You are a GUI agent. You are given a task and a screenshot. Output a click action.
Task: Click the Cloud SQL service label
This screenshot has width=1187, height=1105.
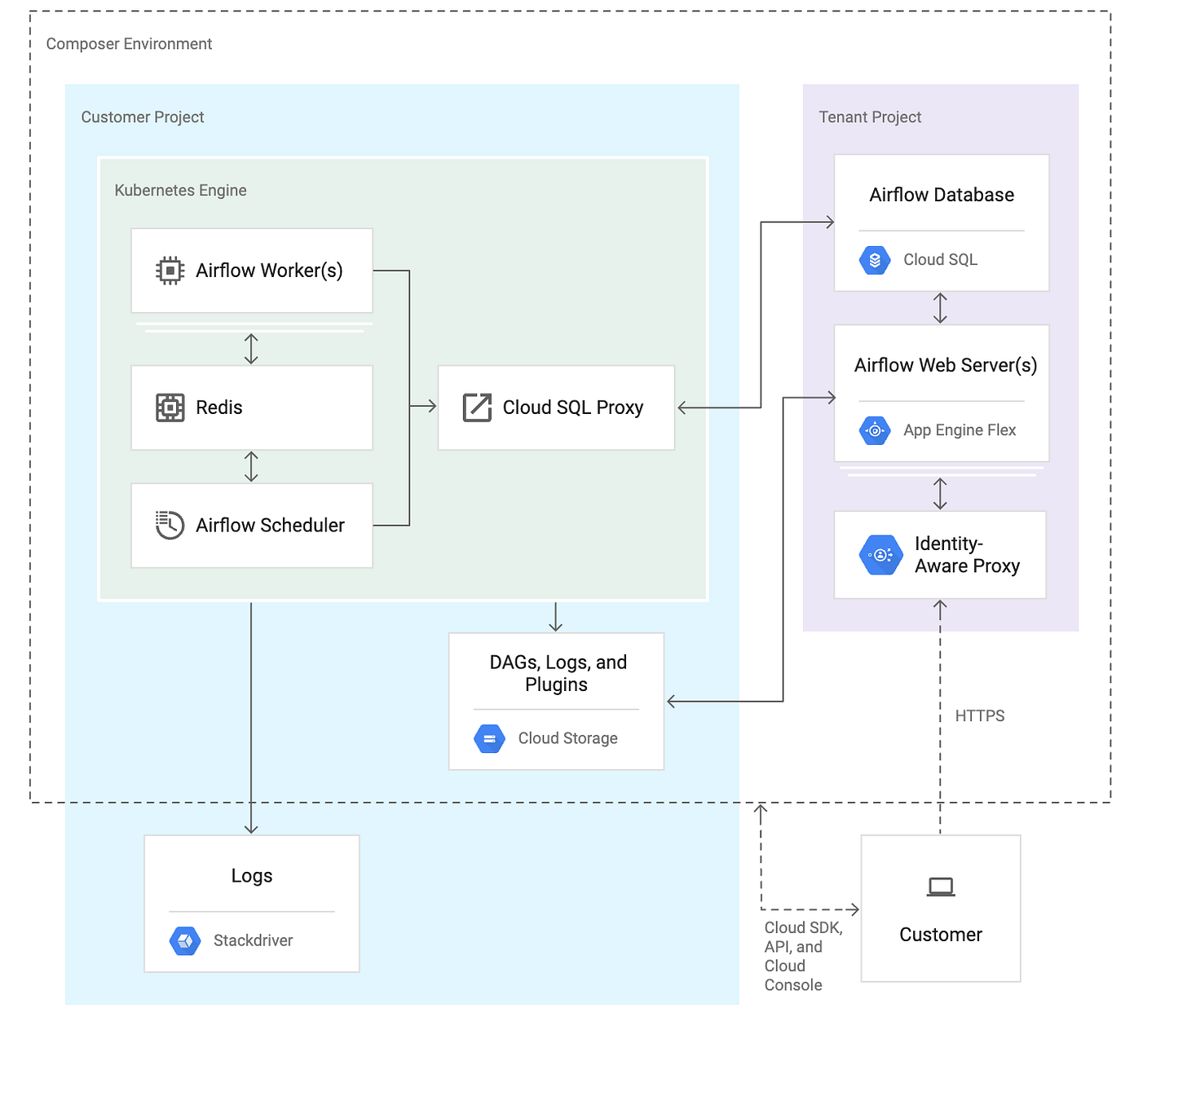(940, 260)
